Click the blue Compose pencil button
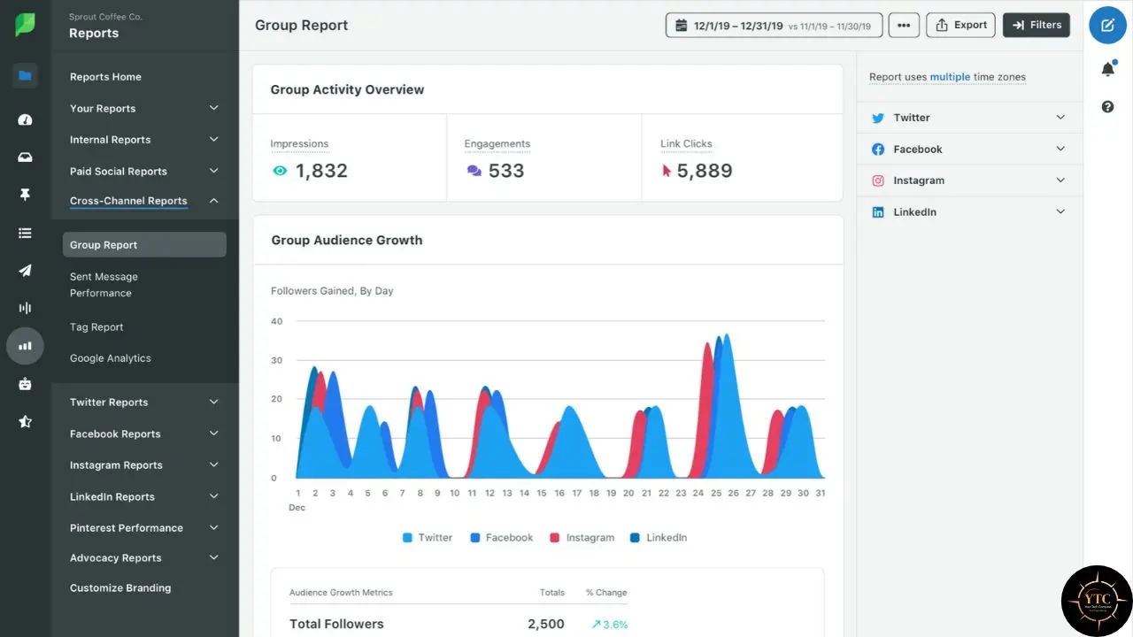The width and height of the screenshot is (1133, 637). [1107, 25]
